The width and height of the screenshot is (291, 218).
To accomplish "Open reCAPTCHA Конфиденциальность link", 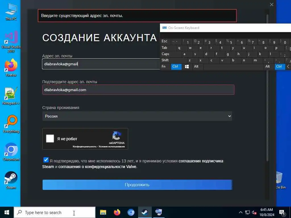I will tap(84, 147).
